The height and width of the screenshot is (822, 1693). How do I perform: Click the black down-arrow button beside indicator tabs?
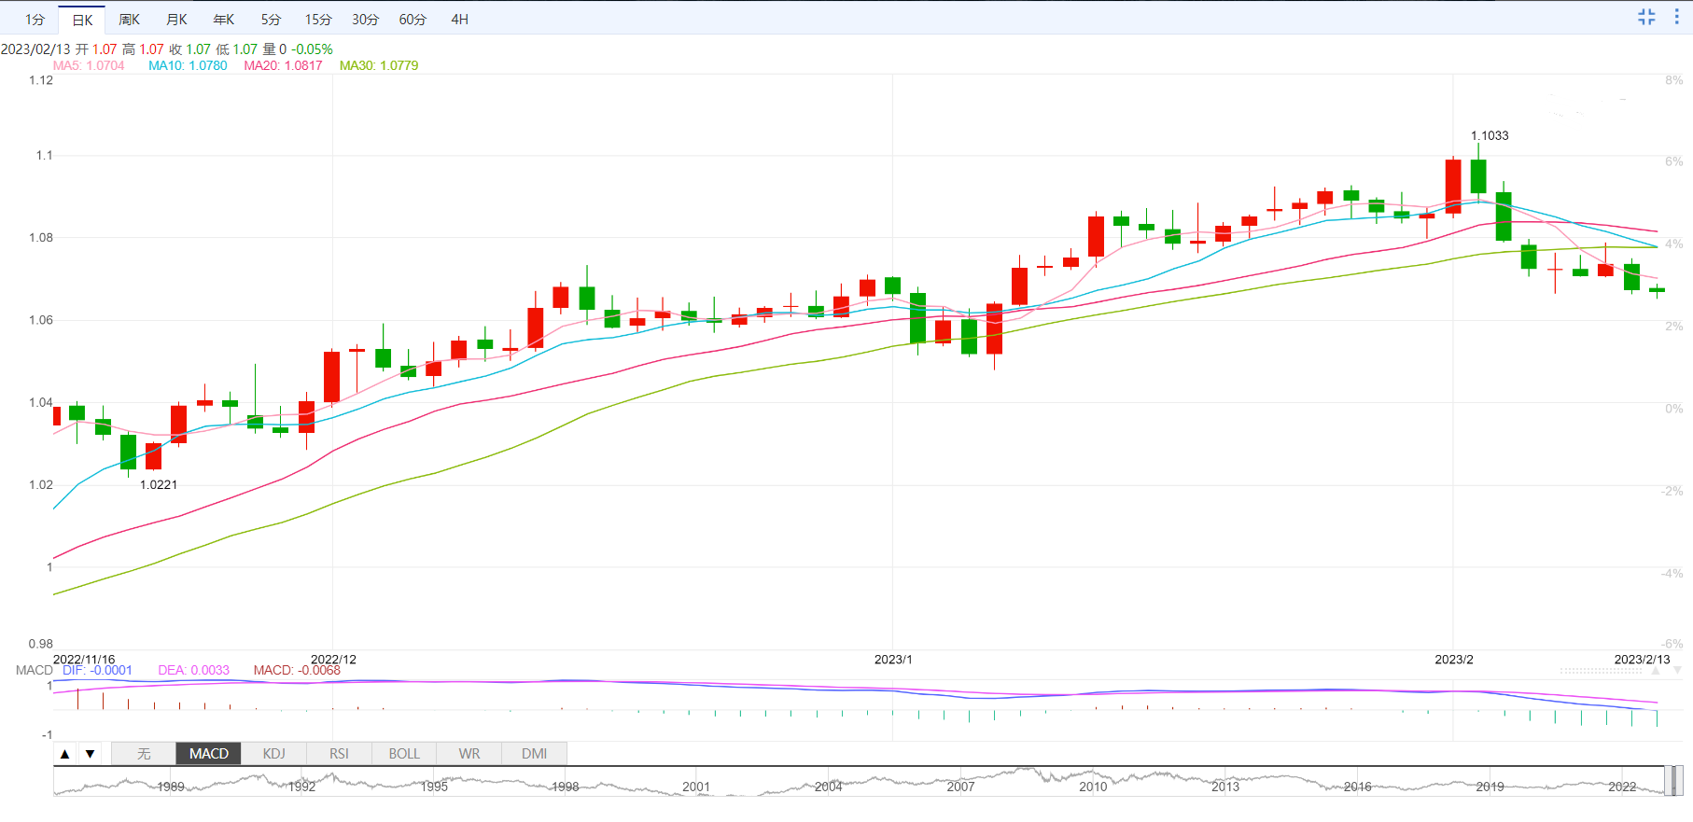[90, 754]
